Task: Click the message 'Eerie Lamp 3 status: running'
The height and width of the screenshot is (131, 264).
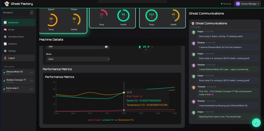Action: coord(228,36)
